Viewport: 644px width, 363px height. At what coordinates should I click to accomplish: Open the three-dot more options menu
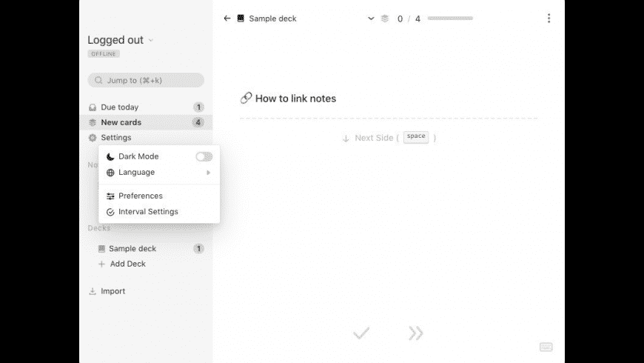[x=549, y=18]
